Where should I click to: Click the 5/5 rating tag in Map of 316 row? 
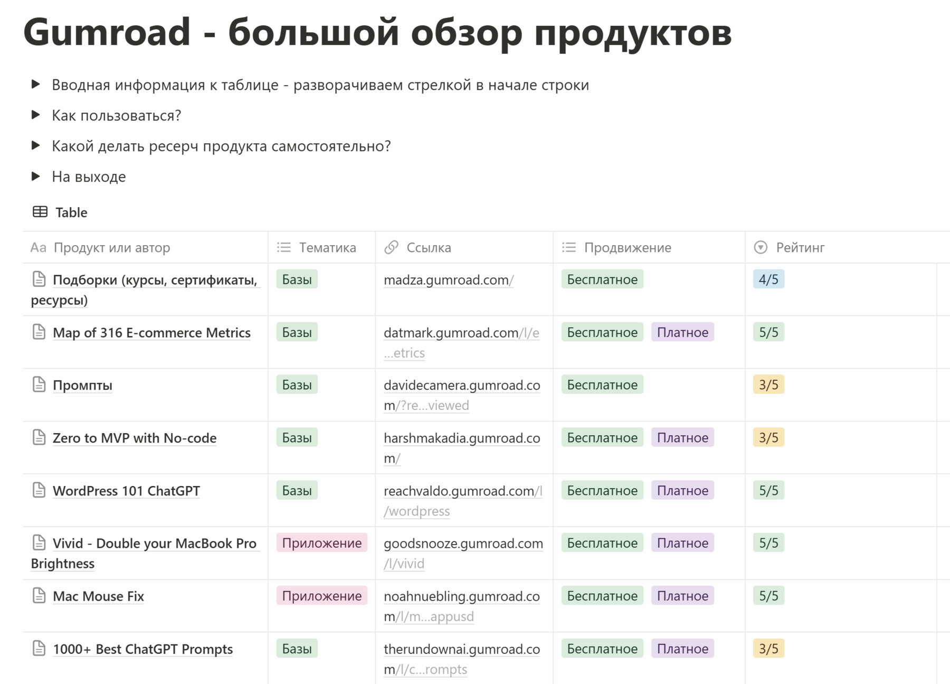[768, 332]
